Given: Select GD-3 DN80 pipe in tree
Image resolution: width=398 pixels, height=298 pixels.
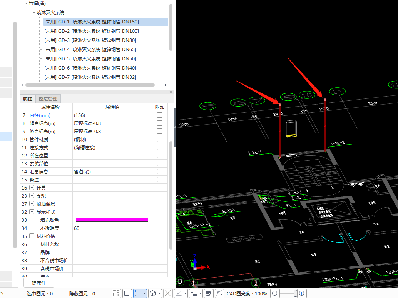Looking at the screenshot, I should click(90, 40).
